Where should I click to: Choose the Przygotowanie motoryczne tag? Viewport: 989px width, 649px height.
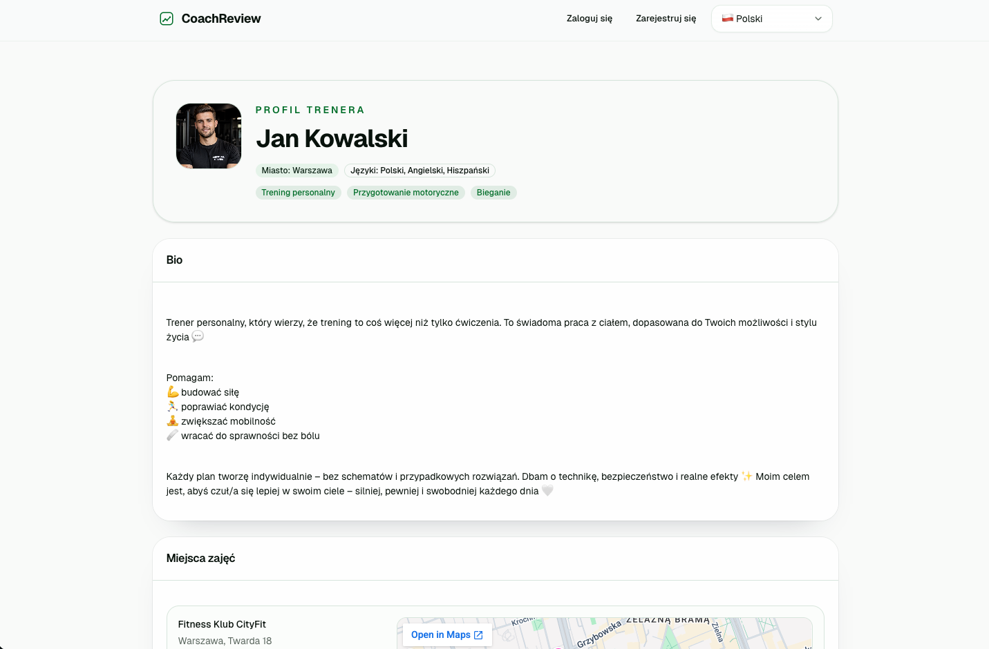coord(406,193)
